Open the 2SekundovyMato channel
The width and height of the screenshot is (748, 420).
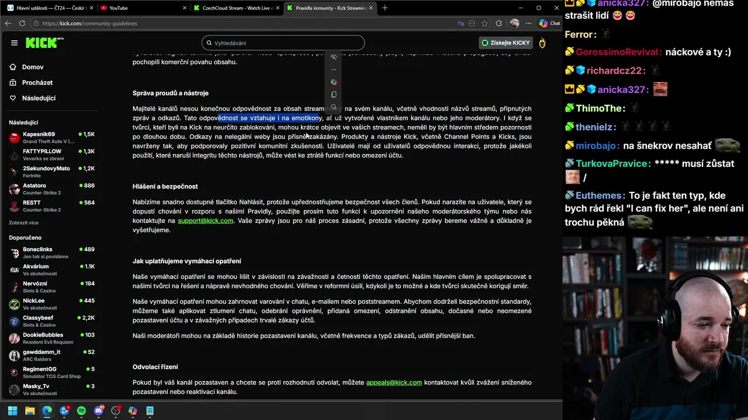tap(51, 171)
